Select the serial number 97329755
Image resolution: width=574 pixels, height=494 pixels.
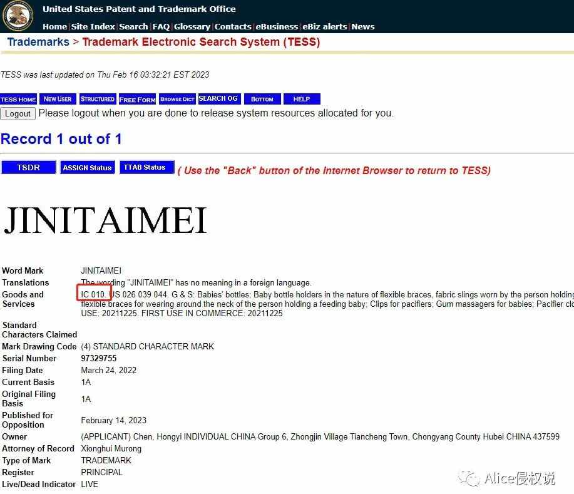[98, 358]
